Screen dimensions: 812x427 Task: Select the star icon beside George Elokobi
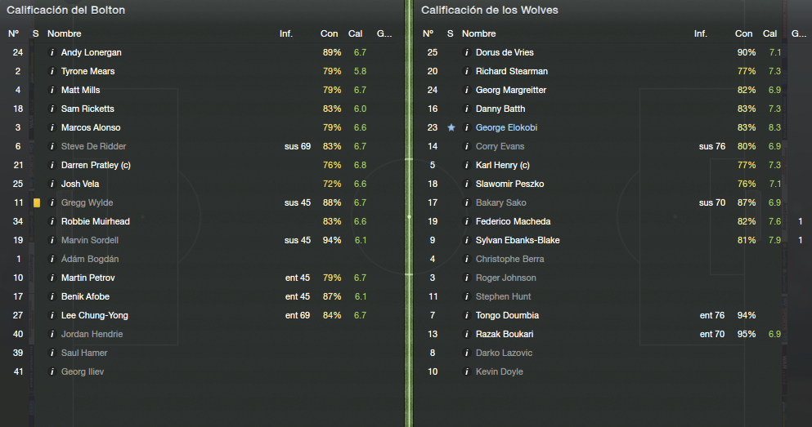[451, 127]
